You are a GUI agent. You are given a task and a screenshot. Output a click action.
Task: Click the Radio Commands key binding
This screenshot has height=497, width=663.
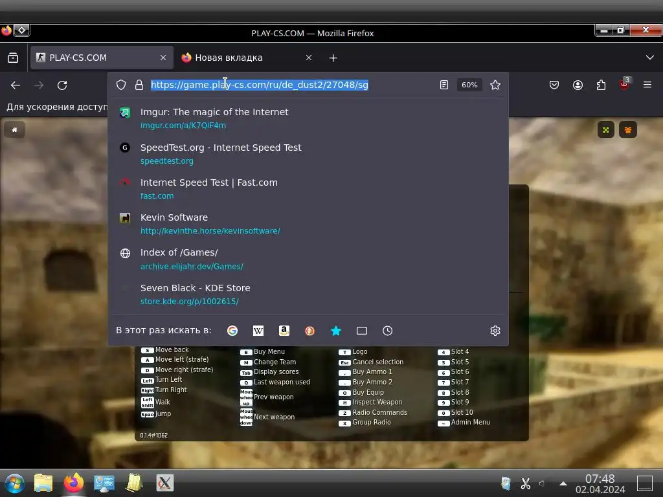(x=373, y=412)
